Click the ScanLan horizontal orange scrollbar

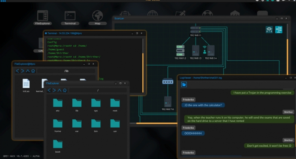pos(157,123)
